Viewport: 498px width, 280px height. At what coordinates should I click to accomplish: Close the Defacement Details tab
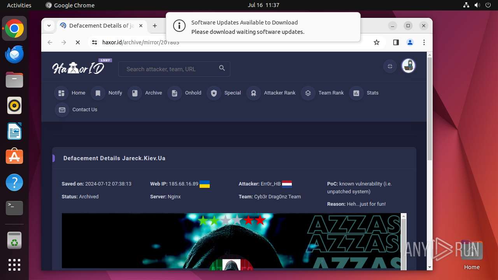pyautogui.click(x=141, y=26)
